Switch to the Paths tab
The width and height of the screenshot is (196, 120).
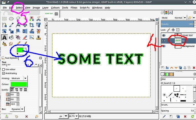171,13
